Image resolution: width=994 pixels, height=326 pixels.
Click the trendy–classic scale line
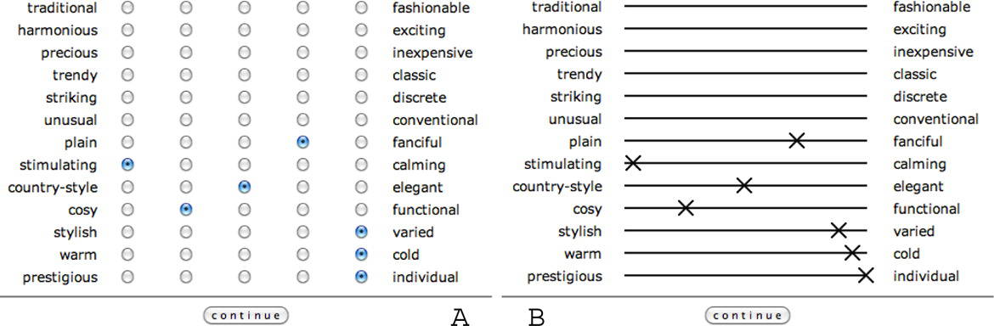pos(746,73)
